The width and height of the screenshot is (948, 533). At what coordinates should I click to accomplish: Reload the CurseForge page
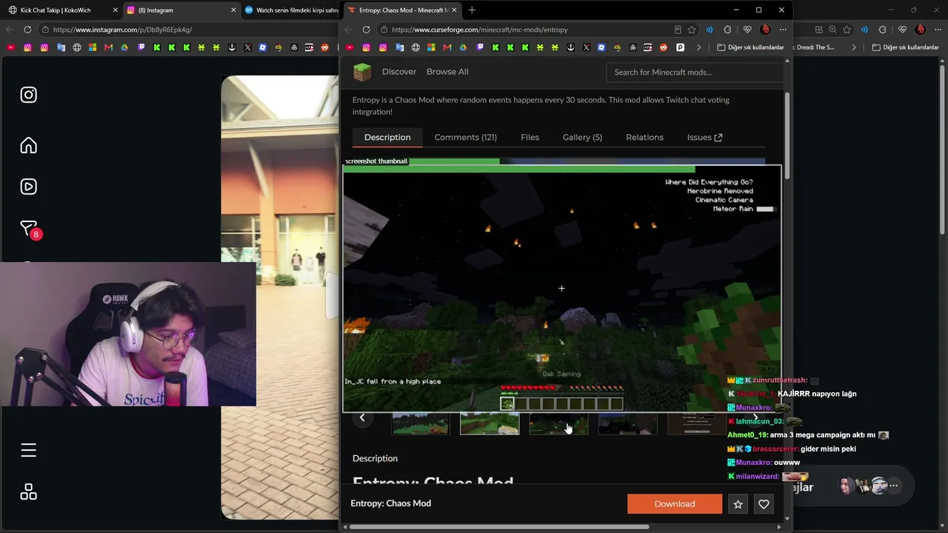pos(366,30)
